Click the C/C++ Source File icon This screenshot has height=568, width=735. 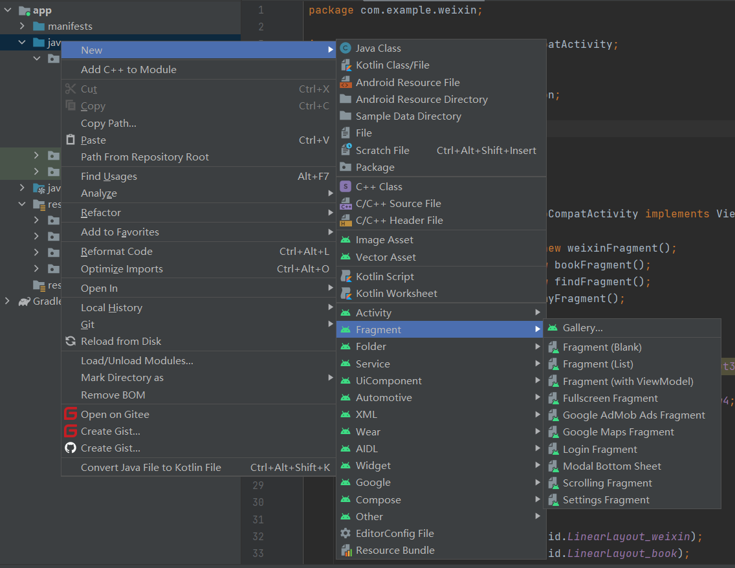pos(346,203)
